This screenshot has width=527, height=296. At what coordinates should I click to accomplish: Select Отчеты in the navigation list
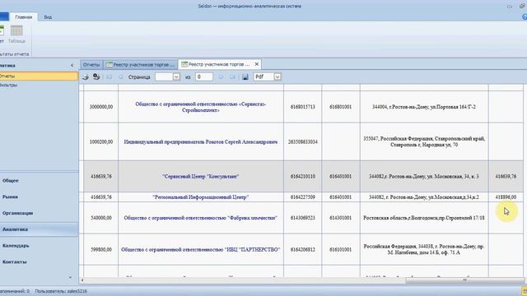coord(39,76)
